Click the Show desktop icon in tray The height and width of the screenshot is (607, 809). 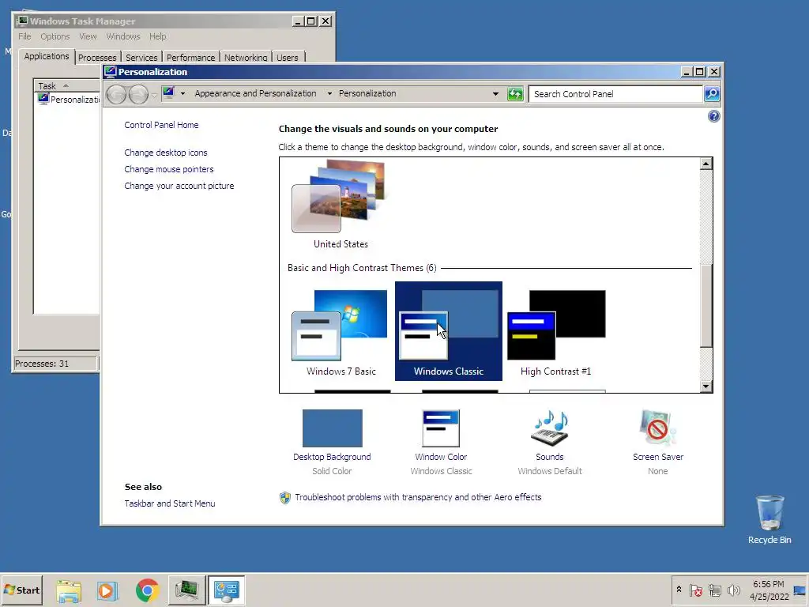[800, 590]
